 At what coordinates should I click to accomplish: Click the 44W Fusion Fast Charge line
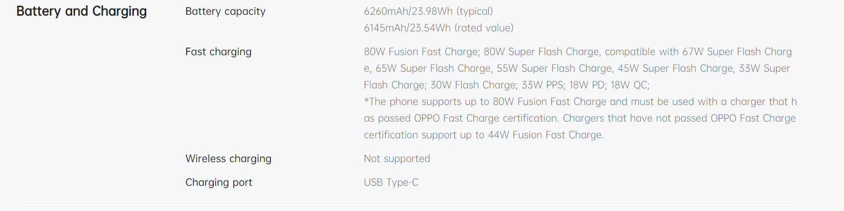(484, 135)
